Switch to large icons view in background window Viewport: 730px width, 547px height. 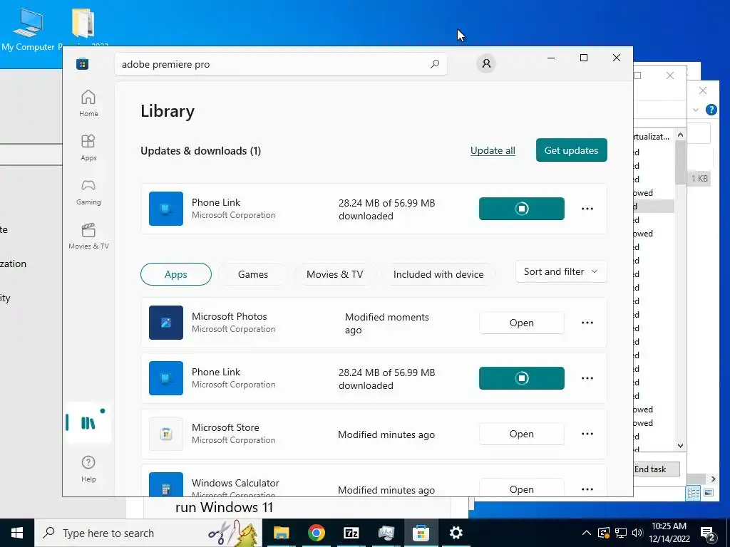[x=709, y=493]
